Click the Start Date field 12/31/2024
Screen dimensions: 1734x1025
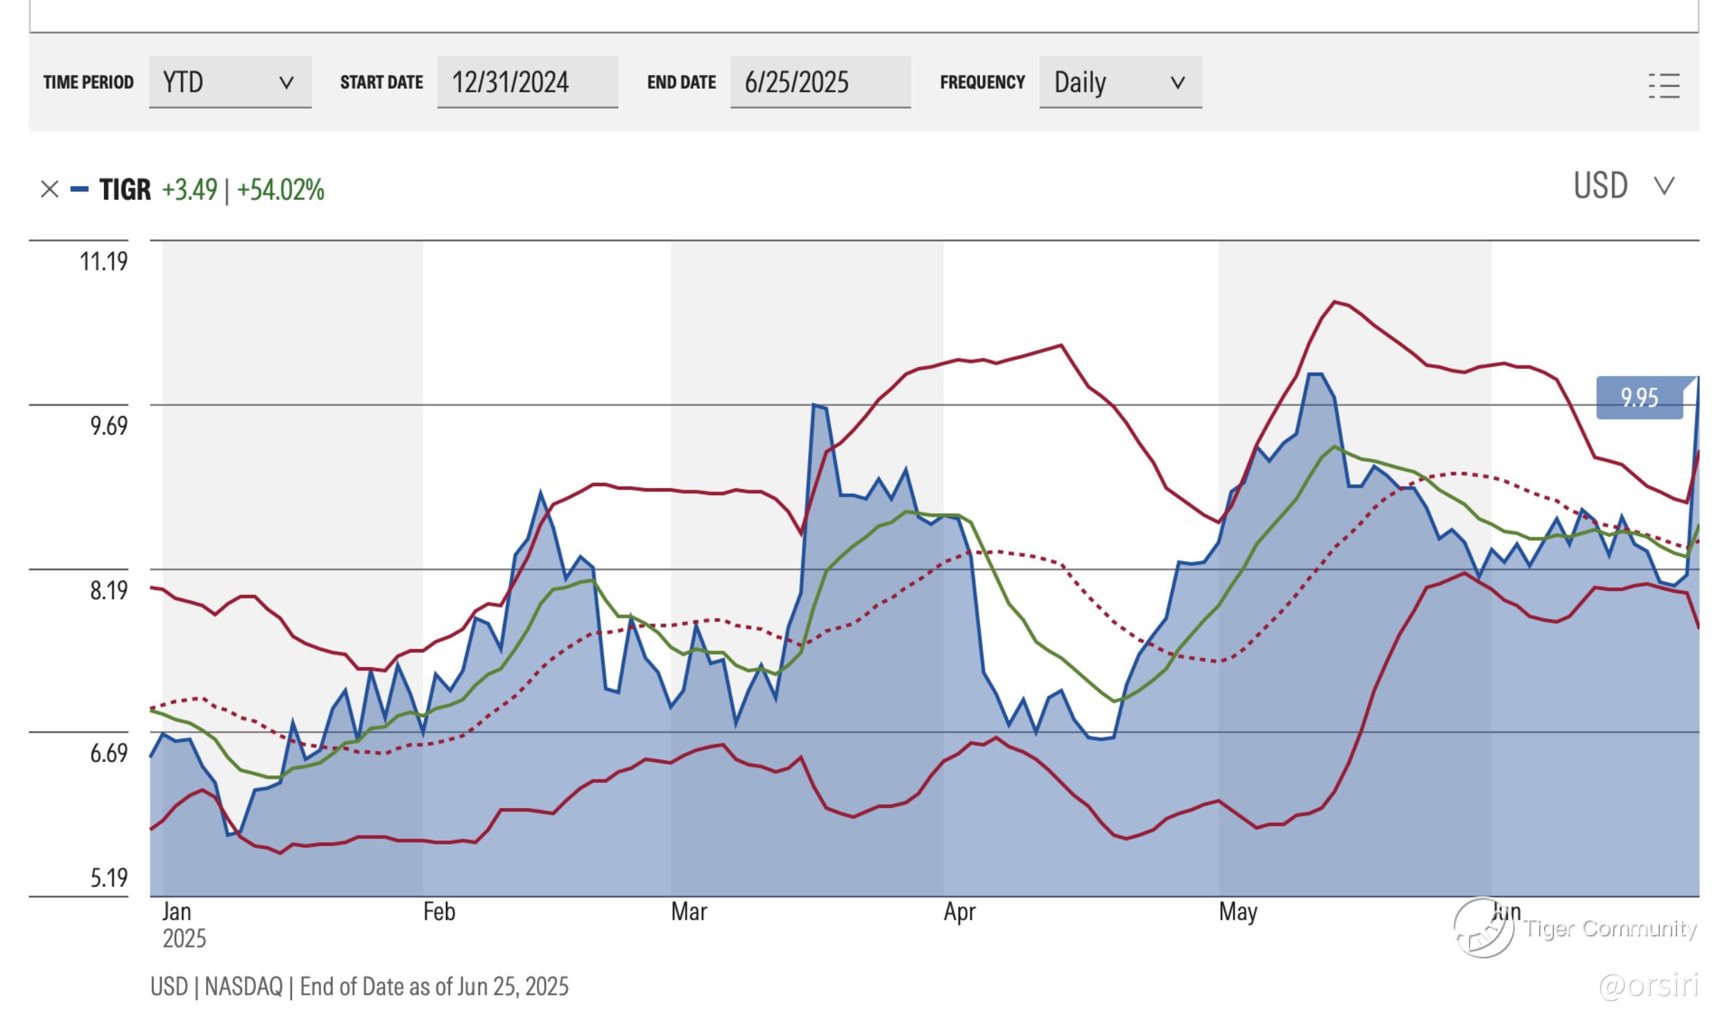tap(527, 83)
